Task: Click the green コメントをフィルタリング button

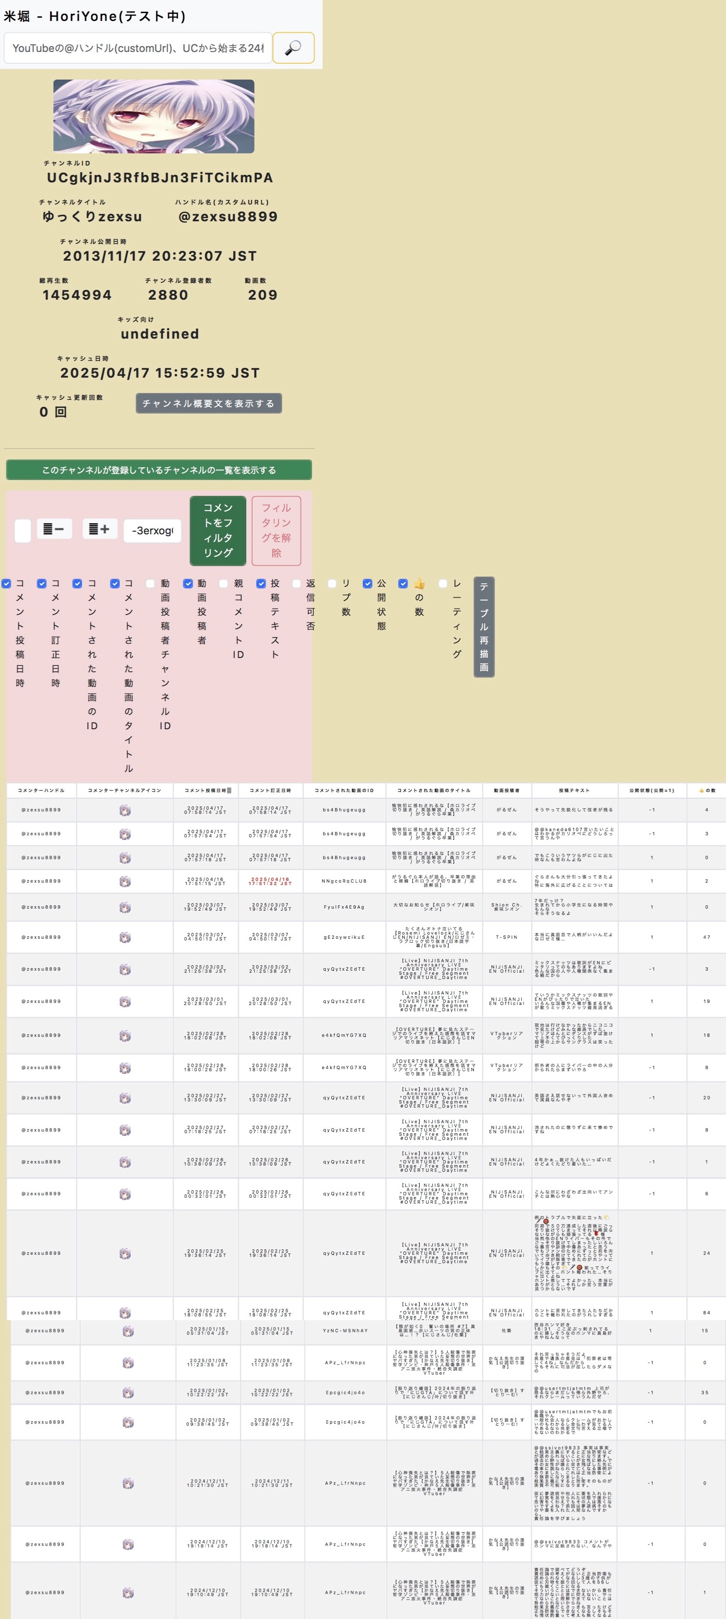Action: (218, 531)
